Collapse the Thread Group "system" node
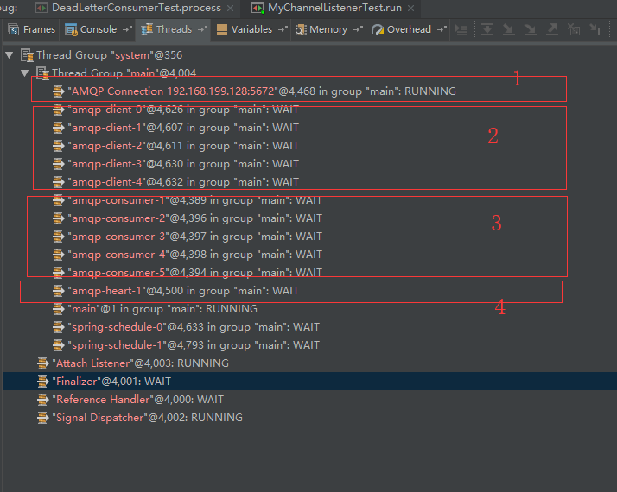Image resolution: width=617 pixels, height=492 pixels. 10,55
